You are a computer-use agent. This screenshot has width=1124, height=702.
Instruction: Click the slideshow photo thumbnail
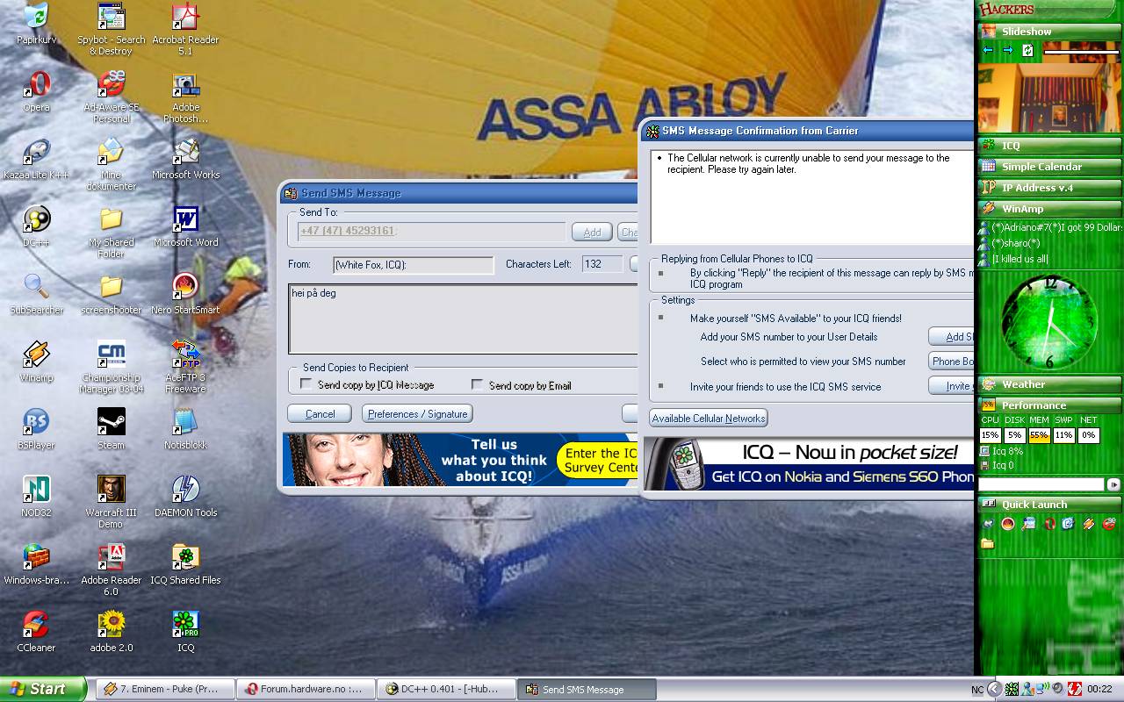[x=1049, y=97]
